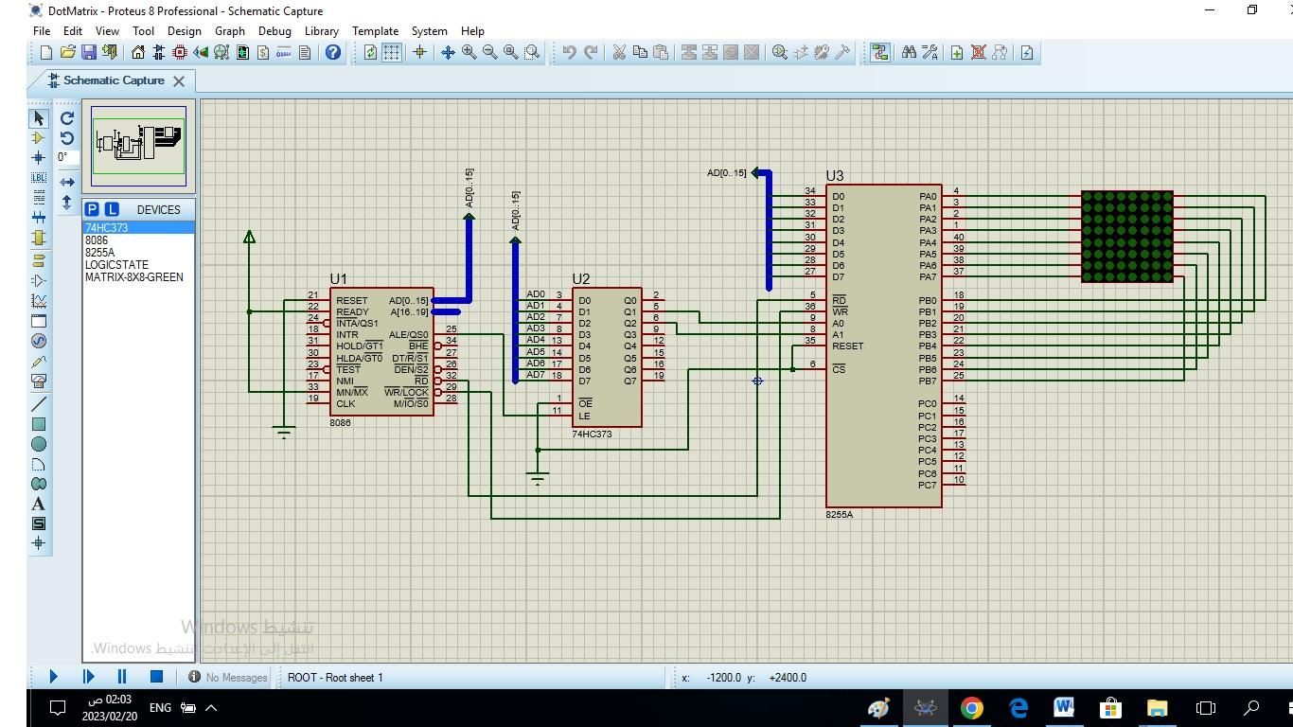
Task: Select the Buses Mode tool
Action: pos(39,217)
